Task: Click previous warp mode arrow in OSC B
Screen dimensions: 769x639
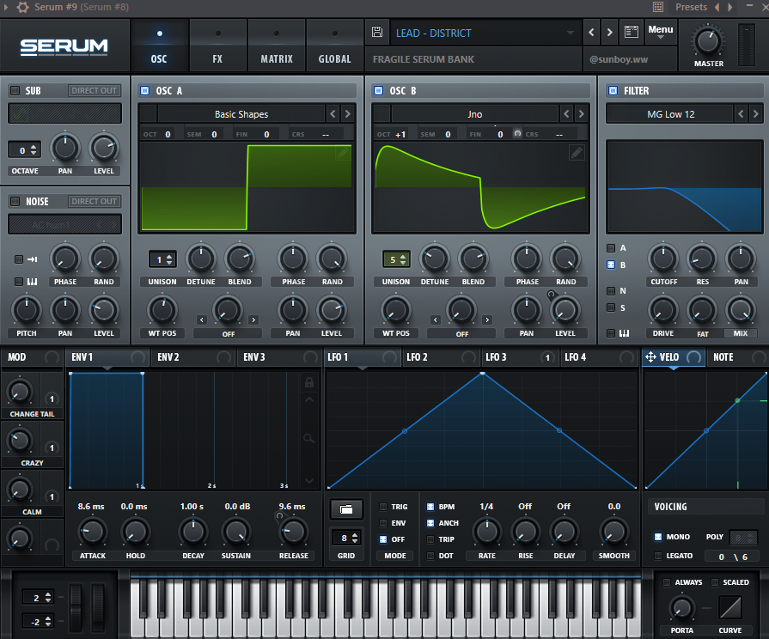Action: [436, 319]
